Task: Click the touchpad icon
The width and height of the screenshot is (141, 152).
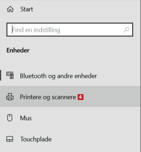Action: [10, 139]
